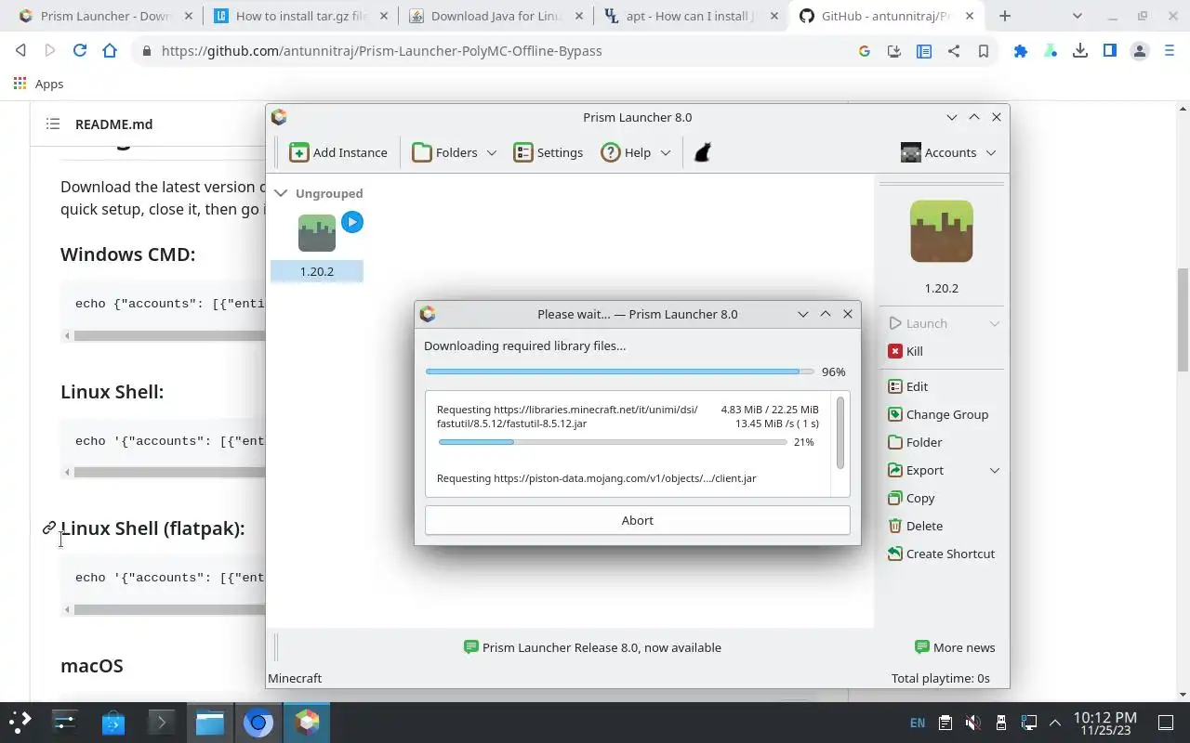The width and height of the screenshot is (1190, 743).
Task: Toggle the browser side panel
Action: pos(1110,51)
